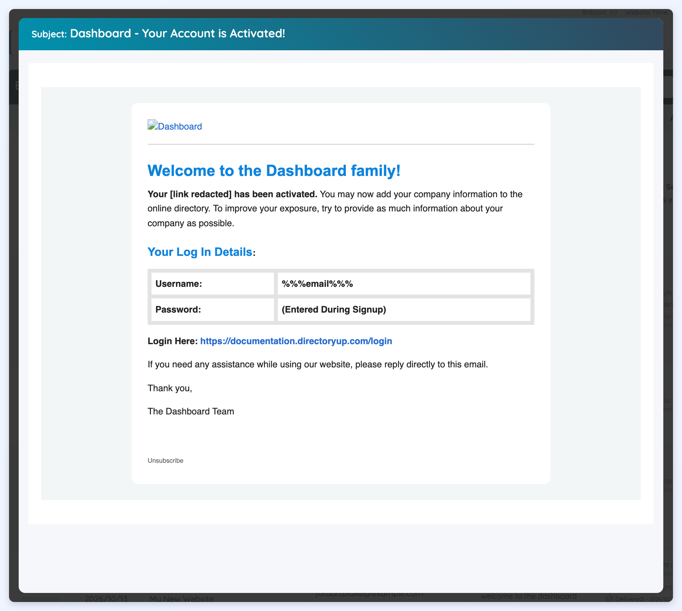Click the "Thank you," line

tap(170, 388)
